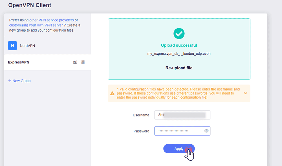The image size is (282, 166).
Task: Click the plus icon beside New Group
Action: (10, 81)
